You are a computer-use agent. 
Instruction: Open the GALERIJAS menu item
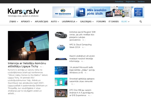(86, 21)
